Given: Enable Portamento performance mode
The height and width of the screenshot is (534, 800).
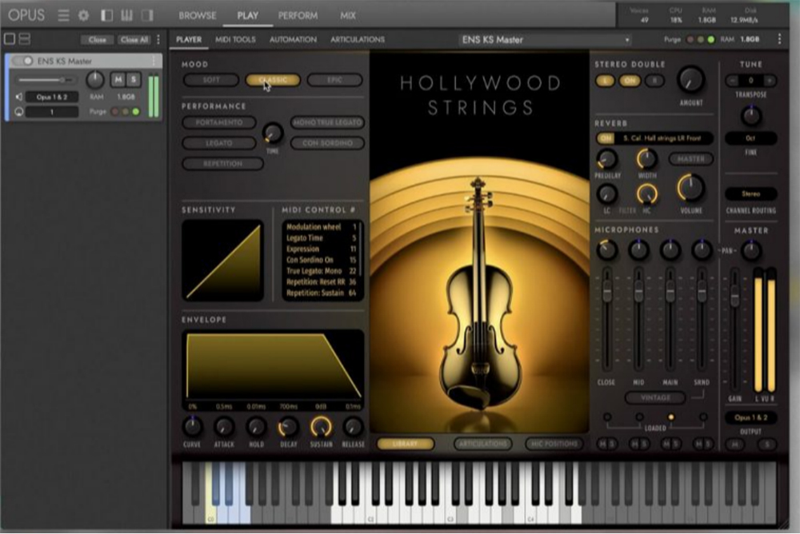Looking at the screenshot, I should [219, 123].
